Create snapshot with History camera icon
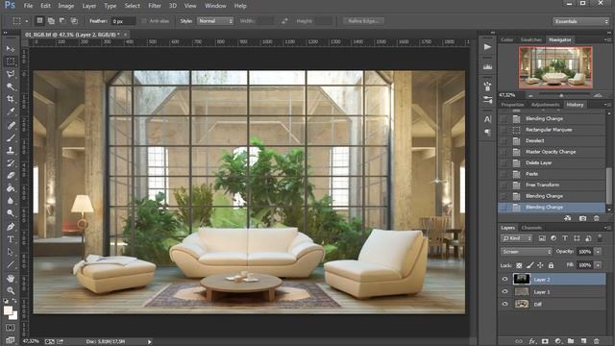The image size is (615, 346). click(x=582, y=218)
